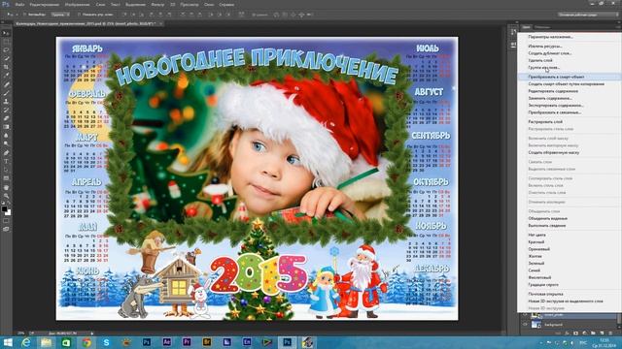Click add layer mask icon
The width and height of the screenshot is (622, 349).
576,333
